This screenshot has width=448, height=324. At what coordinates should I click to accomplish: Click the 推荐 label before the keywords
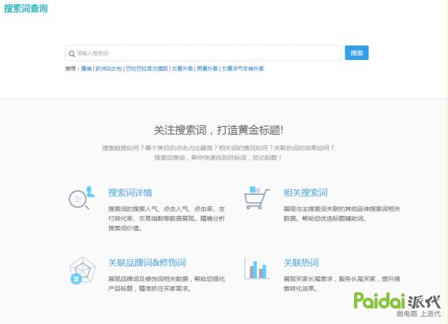pyautogui.click(x=71, y=69)
